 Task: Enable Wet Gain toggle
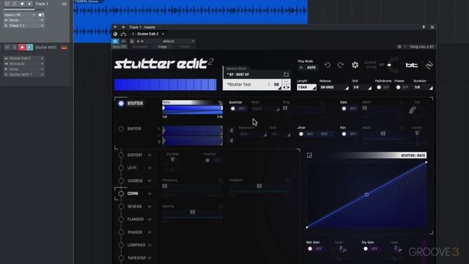coord(314,249)
